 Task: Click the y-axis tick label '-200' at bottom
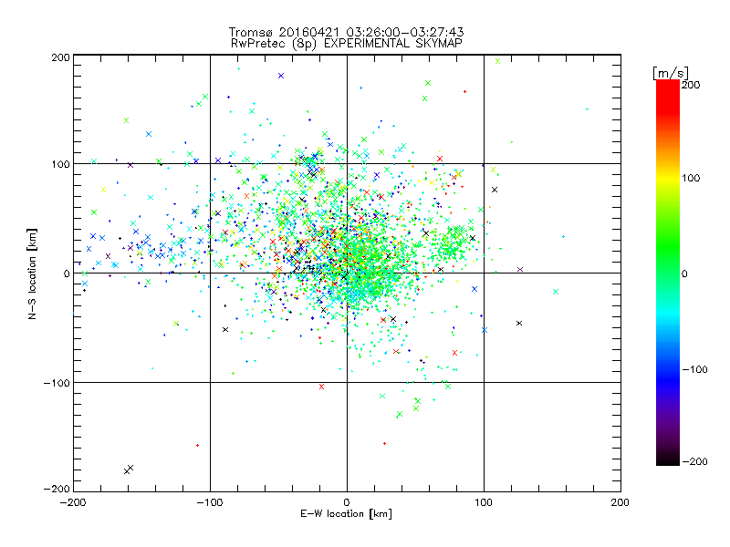(x=57, y=489)
